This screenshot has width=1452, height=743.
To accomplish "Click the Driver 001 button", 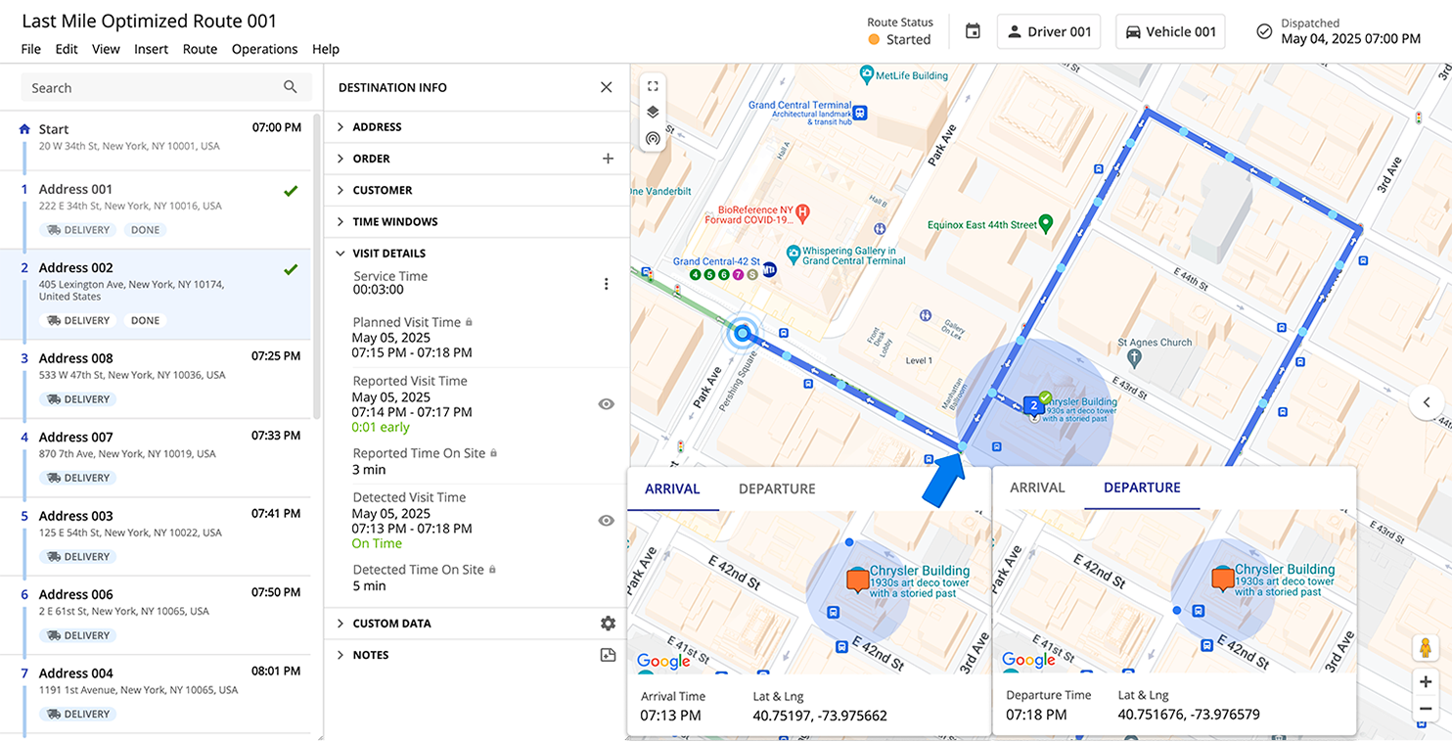I will click(1048, 30).
